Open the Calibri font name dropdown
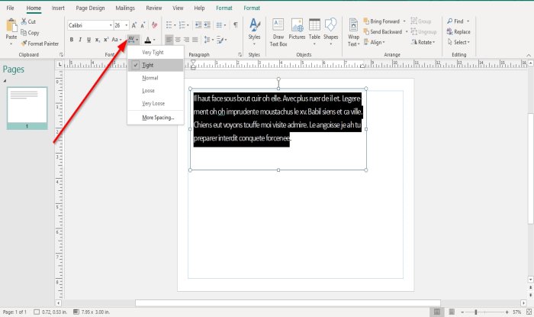The width and height of the screenshot is (534, 317). click(111, 25)
